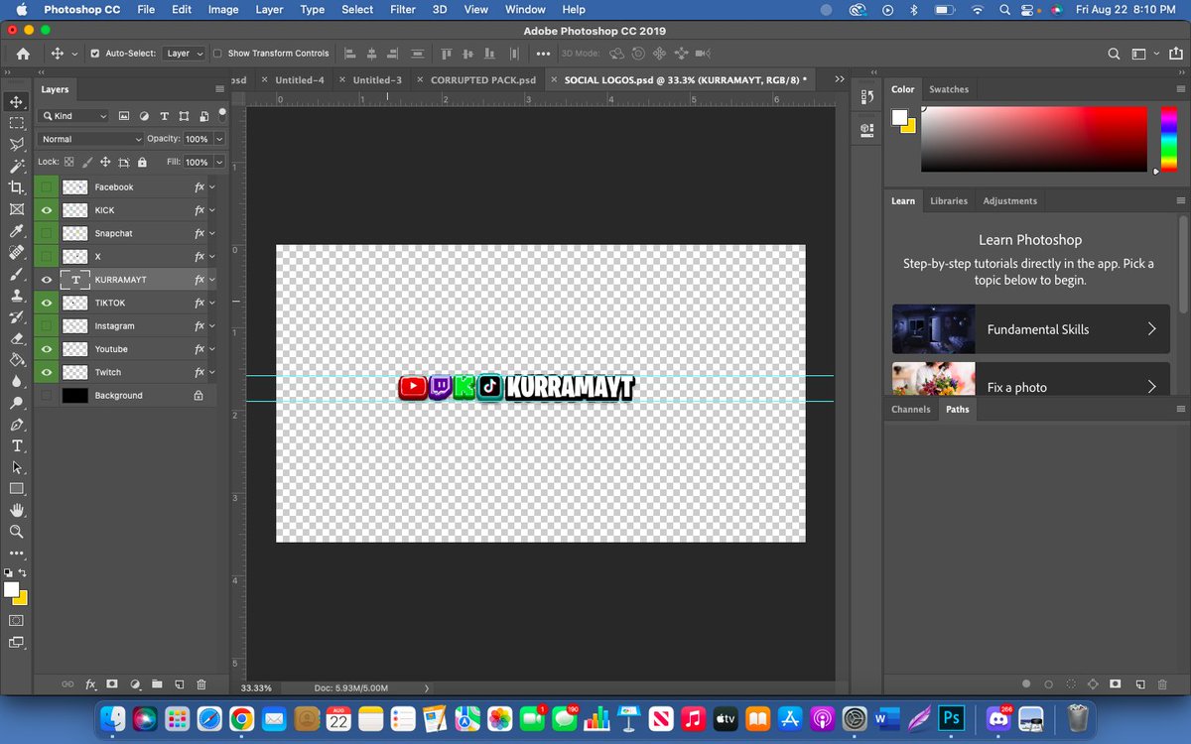Screen dimensions: 1191x744
Task: Enable Show Transform Controls checkbox
Action: coord(217,54)
